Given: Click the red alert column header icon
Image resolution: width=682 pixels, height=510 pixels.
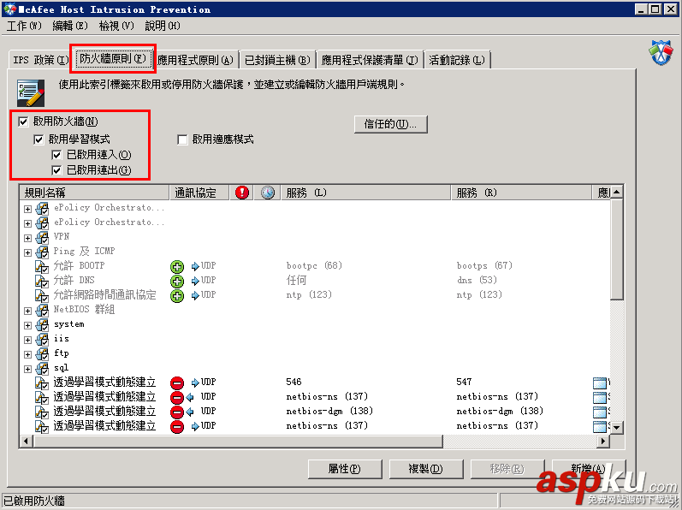Looking at the screenshot, I should point(242,193).
